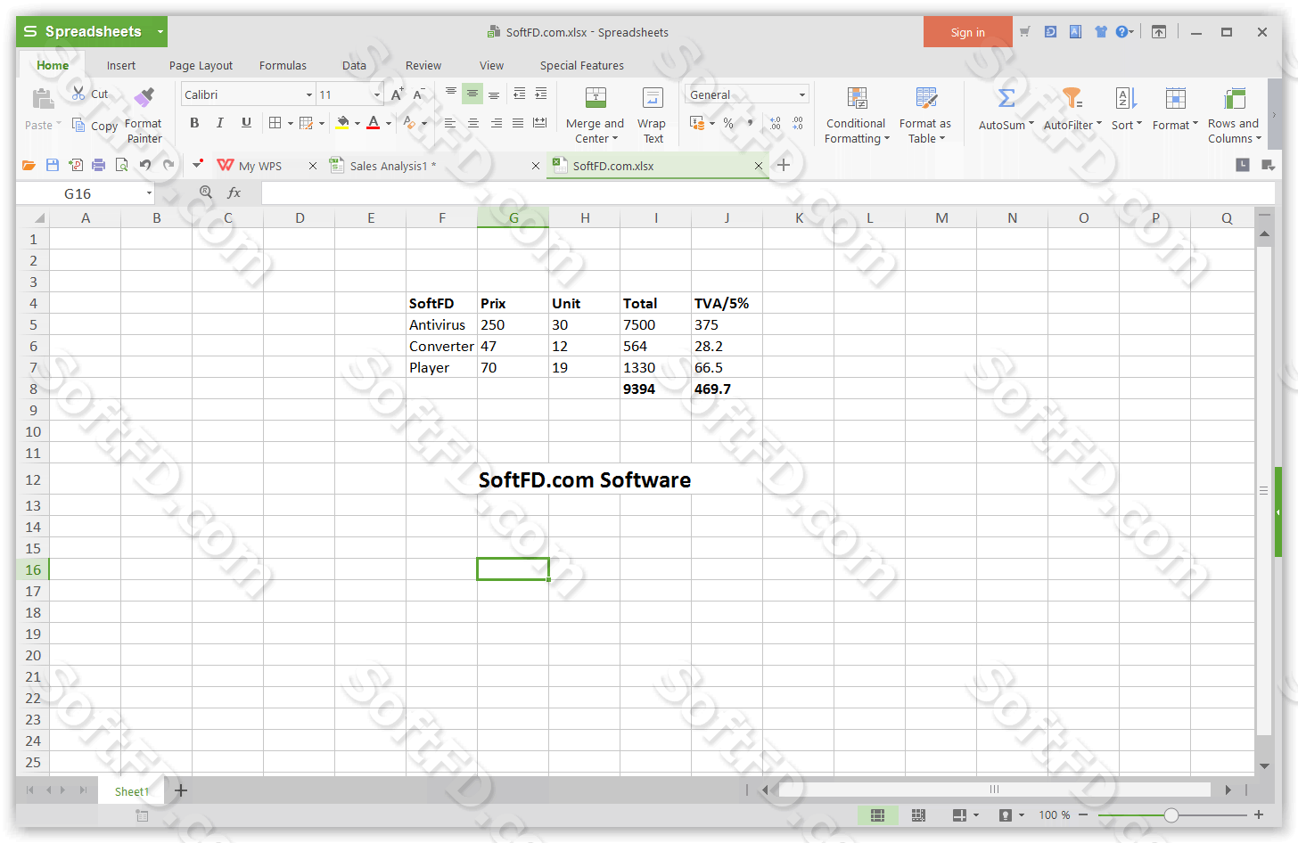Add a new sheet with plus button
1298x843 pixels.
(180, 790)
